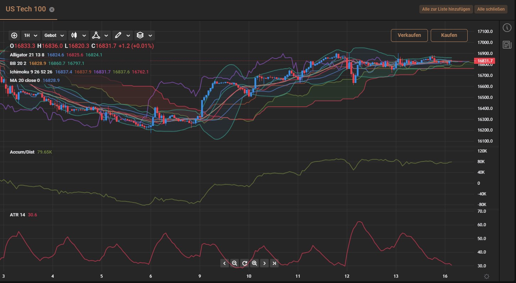Move chart right with forward arrow
Screen dimensions: 516x283
(264, 263)
